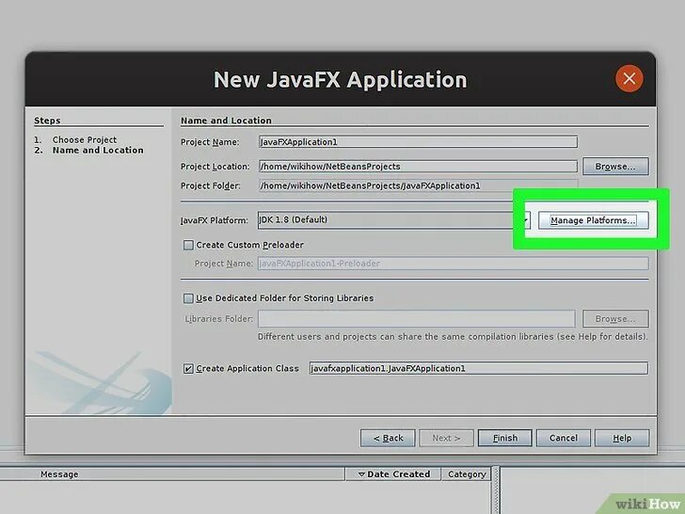Click the Manage Platforms button

pos(593,220)
